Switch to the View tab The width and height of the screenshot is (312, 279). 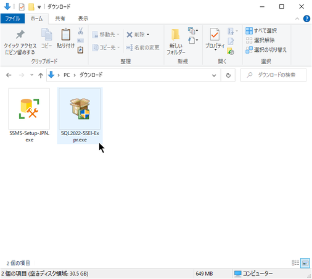coord(83,19)
